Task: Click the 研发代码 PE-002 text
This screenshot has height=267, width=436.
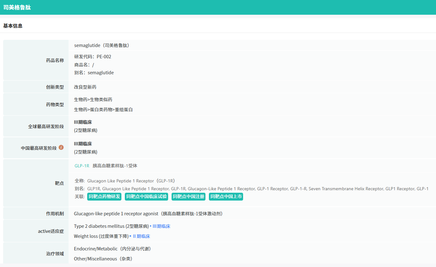Action: click(x=93, y=57)
